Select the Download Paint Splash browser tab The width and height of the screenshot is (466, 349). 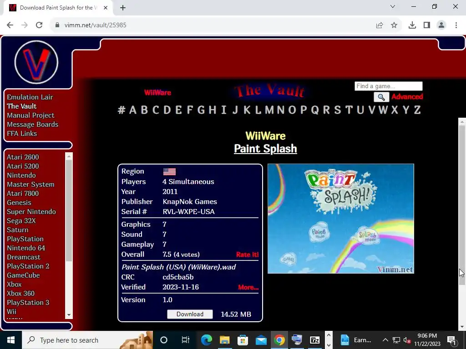[x=58, y=8]
